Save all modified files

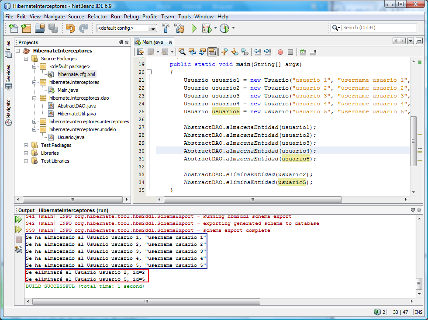coord(54,28)
